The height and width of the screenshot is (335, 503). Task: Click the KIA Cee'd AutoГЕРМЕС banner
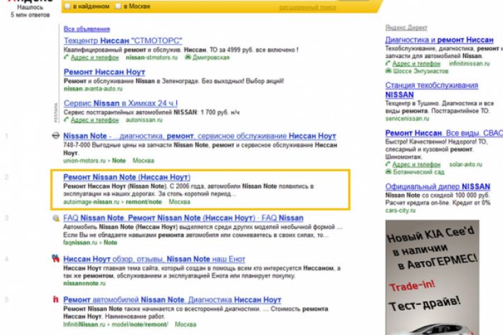point(432,277)
